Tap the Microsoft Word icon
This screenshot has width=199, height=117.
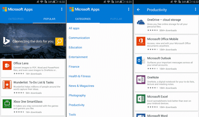click(x=141, y=115)
